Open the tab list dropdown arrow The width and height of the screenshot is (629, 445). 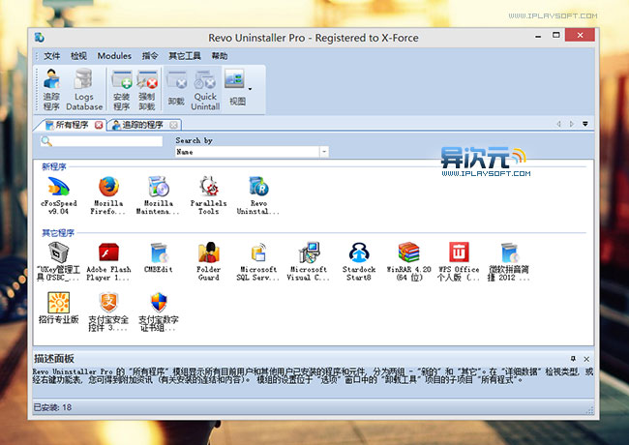click(x=584, y=125)
